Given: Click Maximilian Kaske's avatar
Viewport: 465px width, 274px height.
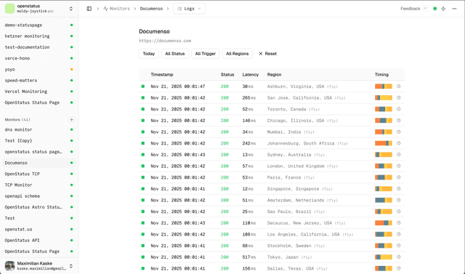Looking at the screenshot, I should pyautogui.click(x=9, y=266).
